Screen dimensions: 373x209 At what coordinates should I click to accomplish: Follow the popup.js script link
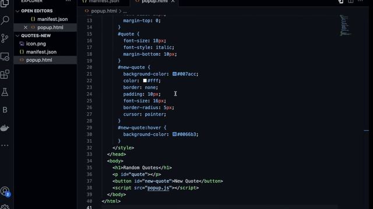tap(158, 188)
